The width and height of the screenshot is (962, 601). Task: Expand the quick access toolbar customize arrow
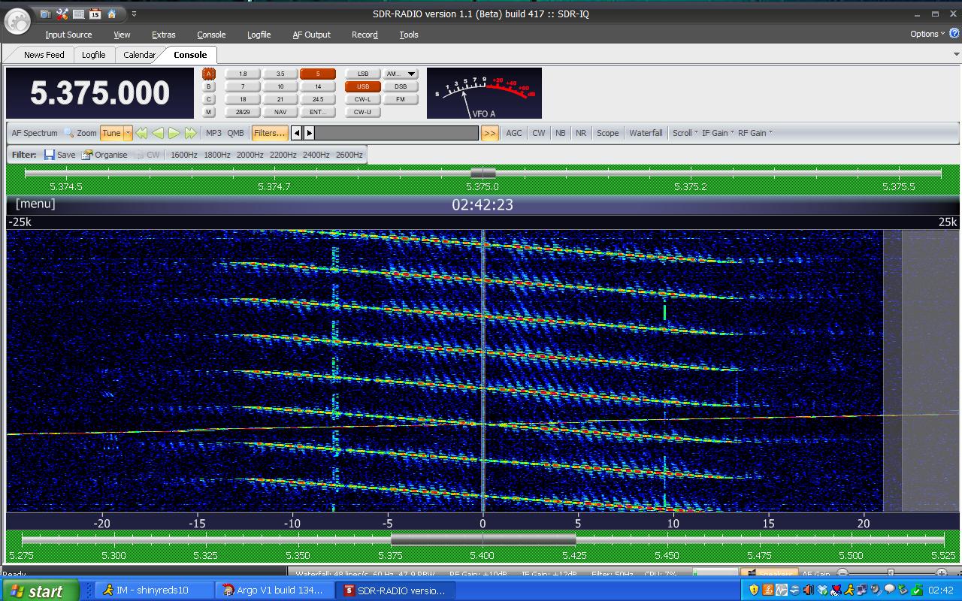pos(134,14)
